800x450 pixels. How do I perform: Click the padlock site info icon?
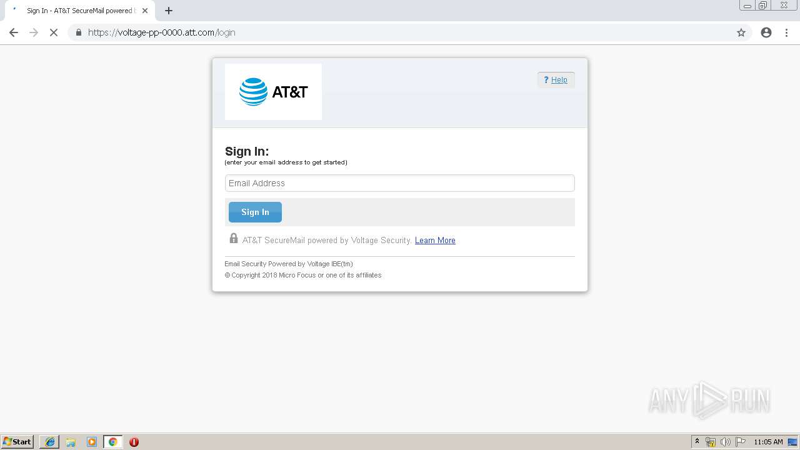[x=79, y=32]
